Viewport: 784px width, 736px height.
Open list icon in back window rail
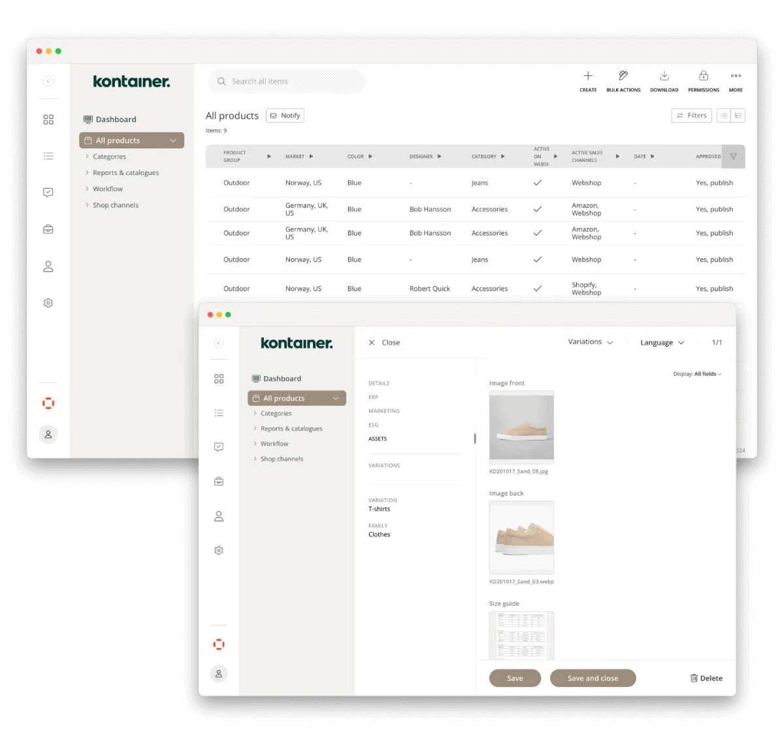(x=48, y=156)
